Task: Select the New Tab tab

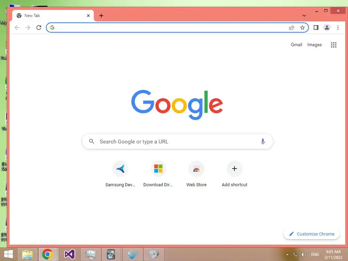Action: point(53,16)
